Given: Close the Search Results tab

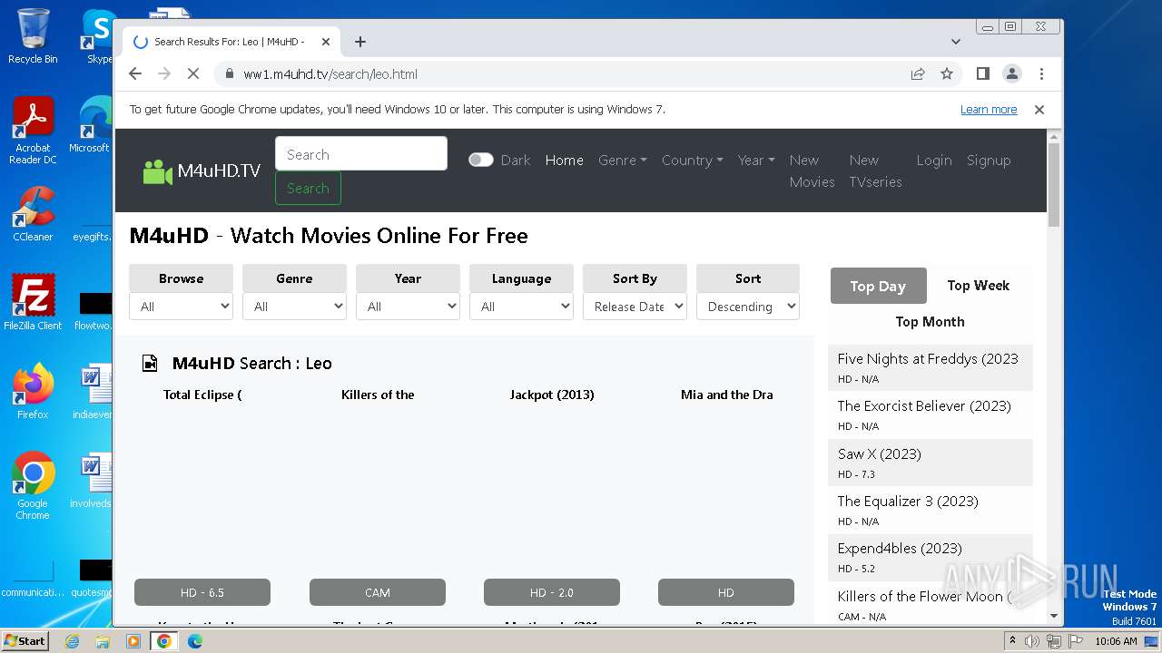Looking at the screenshot, I should (326, 42).
